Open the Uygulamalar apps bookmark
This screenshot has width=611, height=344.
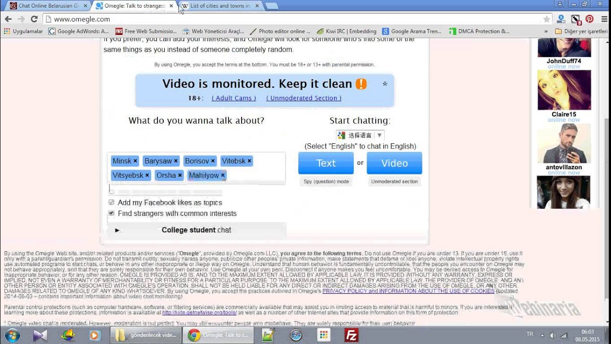(x=23, y=32)
